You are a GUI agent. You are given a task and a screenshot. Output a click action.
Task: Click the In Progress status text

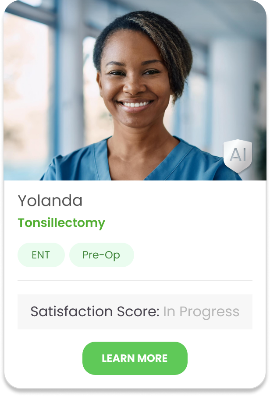pyautogui.click(x=201, y=312)
